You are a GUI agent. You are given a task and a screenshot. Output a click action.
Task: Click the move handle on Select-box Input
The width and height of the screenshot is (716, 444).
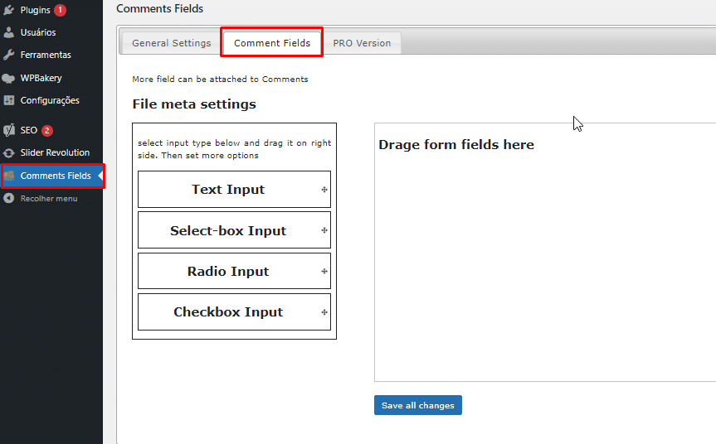tap(324, 230)
